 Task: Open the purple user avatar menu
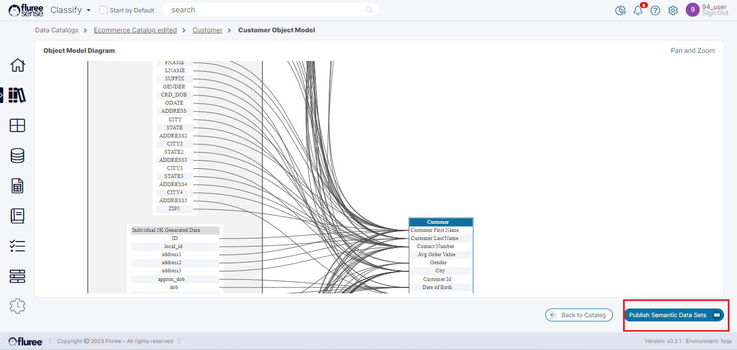[x=692, y=10]
